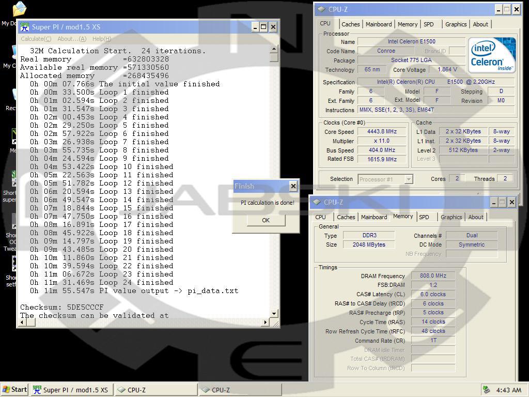Click the Conroe code name field
Image resolution: width=529 pixels, height=397 pixels.
click(x=386, y=51)
